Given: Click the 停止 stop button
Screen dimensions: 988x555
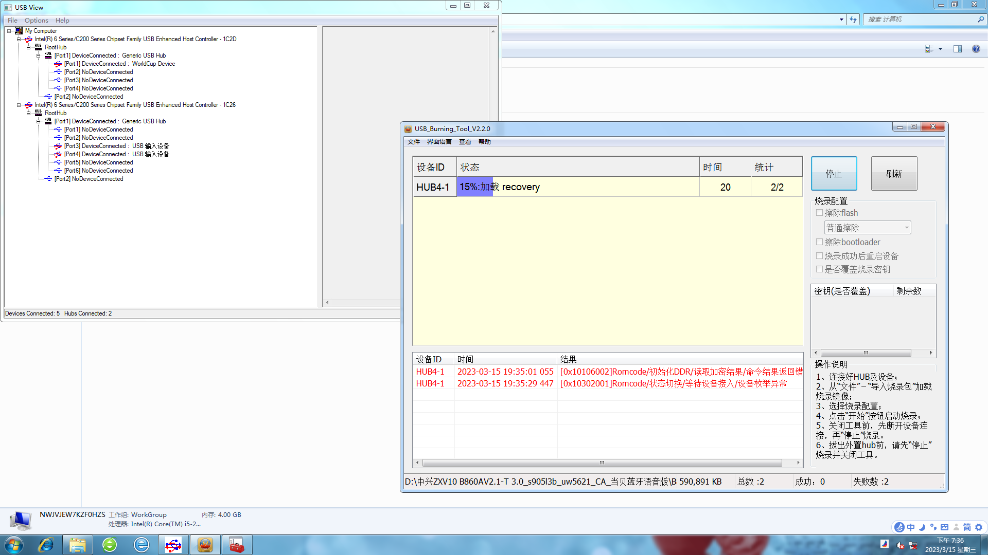Looking at the screenshot, I should click(x=834, y=174).
